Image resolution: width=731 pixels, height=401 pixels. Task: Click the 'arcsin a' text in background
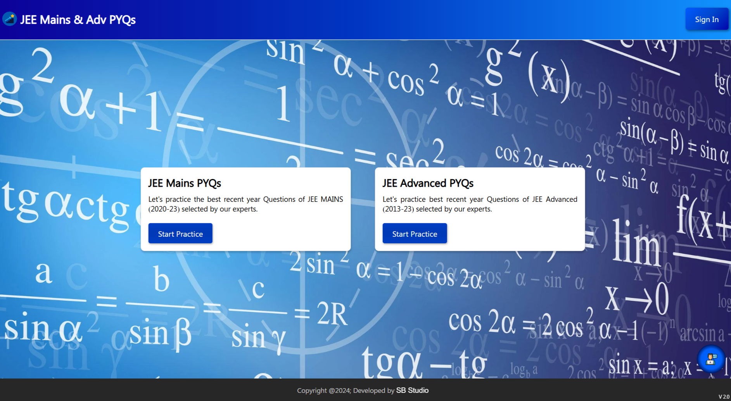pos(702,333)
